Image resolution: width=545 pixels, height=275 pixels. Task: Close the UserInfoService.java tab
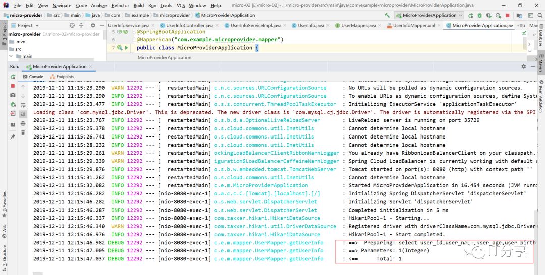coord(152,25)
